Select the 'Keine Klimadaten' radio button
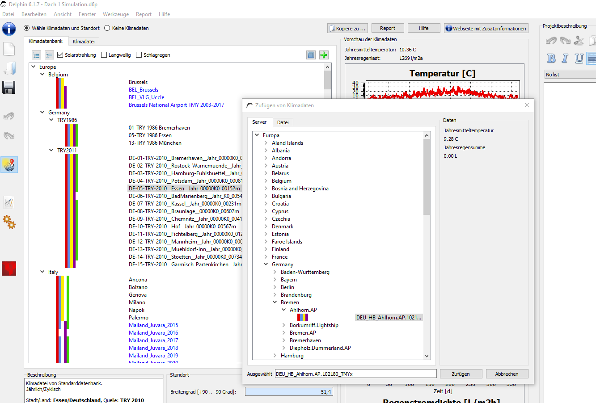The width and height of the screenshot is (596, 403). click(107, 28)
